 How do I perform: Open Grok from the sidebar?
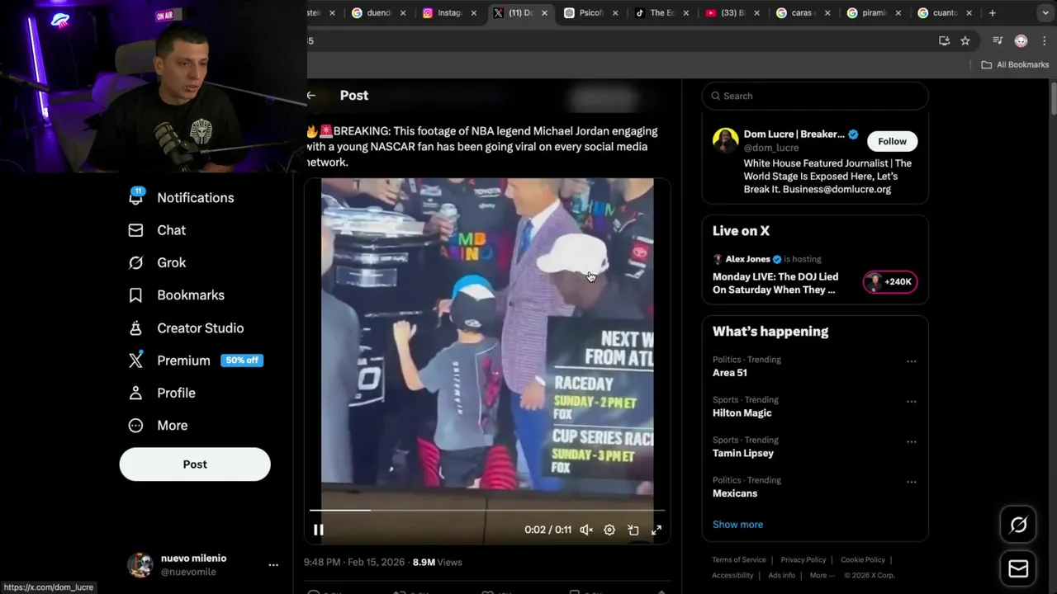point(157,262)
